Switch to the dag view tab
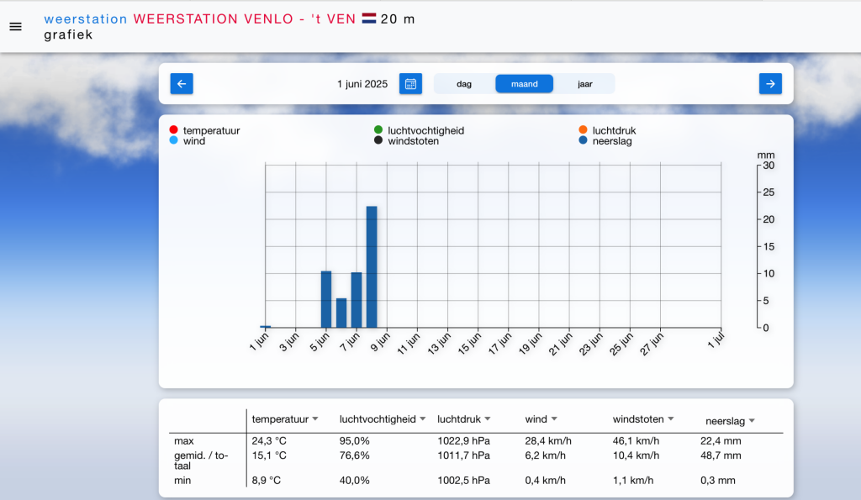The image size is (861, 500). [464, 84]
